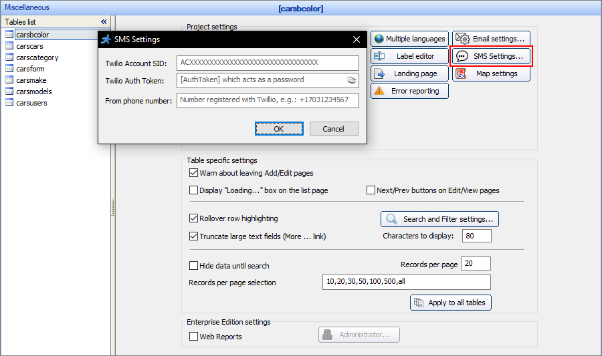Open Map settings
Screen dimensions: 602x356
pyautogui.click(x=491, y=73)
